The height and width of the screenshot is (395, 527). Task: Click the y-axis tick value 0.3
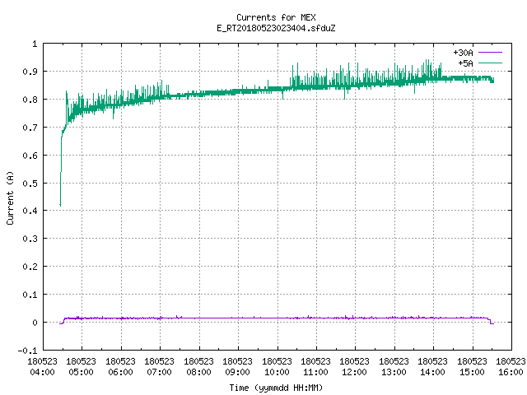click(x=30, y=239)
